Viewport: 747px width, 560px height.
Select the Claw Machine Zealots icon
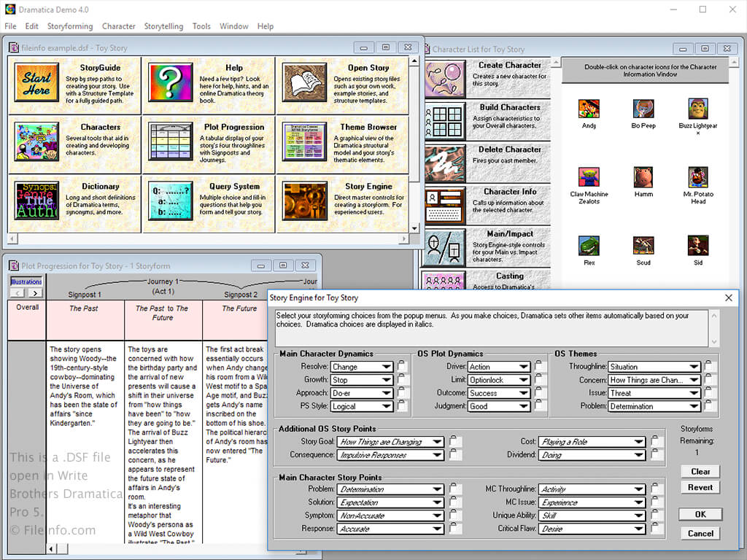coord(589,177)
